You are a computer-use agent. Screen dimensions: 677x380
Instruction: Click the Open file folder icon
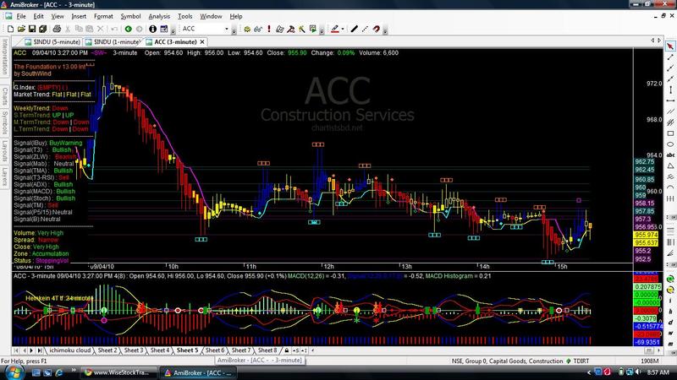pos(21,29)
